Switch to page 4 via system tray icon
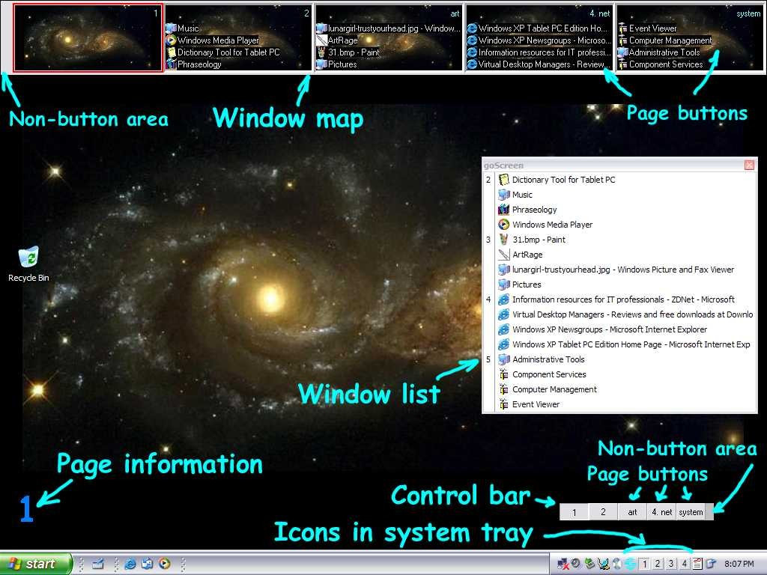 pos(685,565)
